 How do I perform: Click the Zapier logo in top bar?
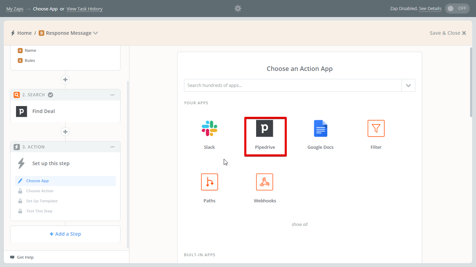(238, 8)
